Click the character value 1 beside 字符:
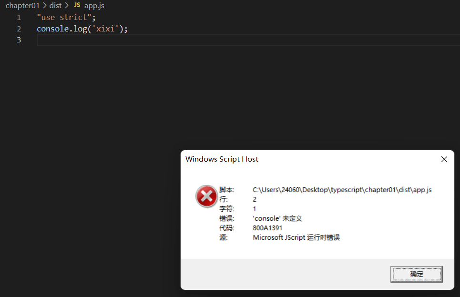 [x=255, y=209]
